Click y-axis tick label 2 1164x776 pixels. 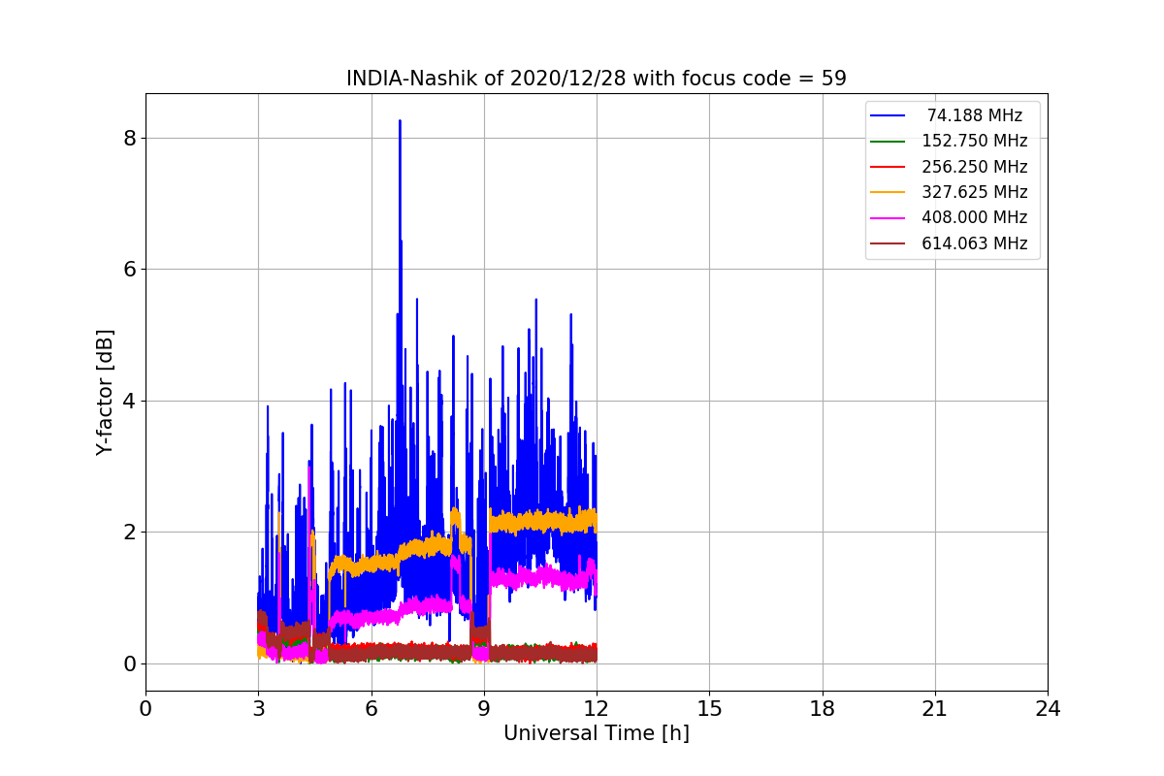tap(129, 533)
